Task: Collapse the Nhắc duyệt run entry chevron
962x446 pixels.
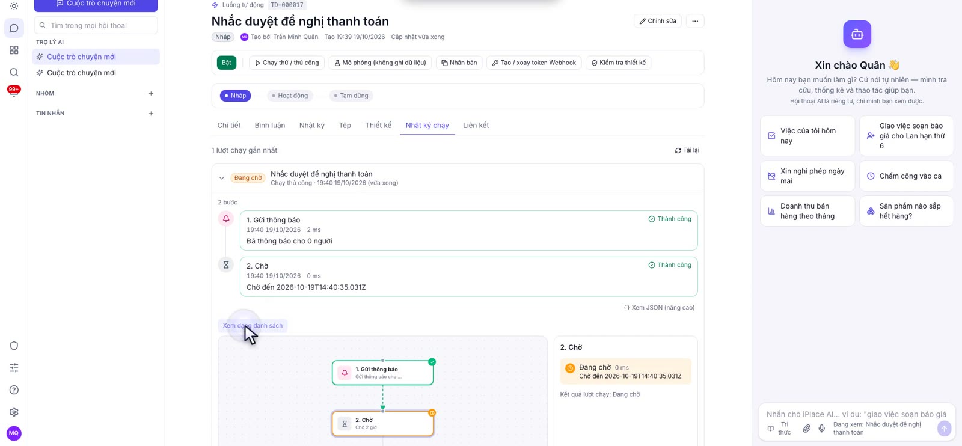Action: pyautogui.click(x=222, y=179)
